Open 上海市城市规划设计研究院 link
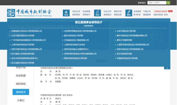Viewport: 177px width, 105px height. pyautogui.click(x=23, y=45)
